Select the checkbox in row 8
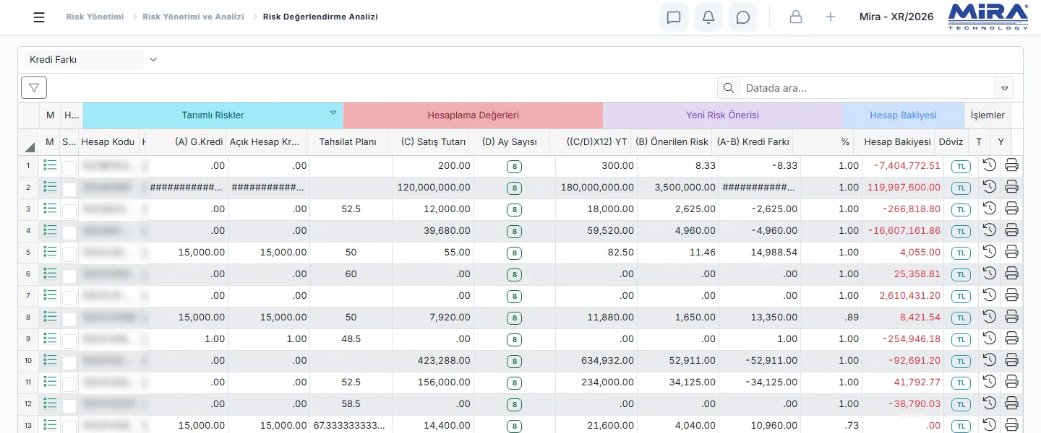1041x433 pixels. pyautogui.click(x=69, y=319)
